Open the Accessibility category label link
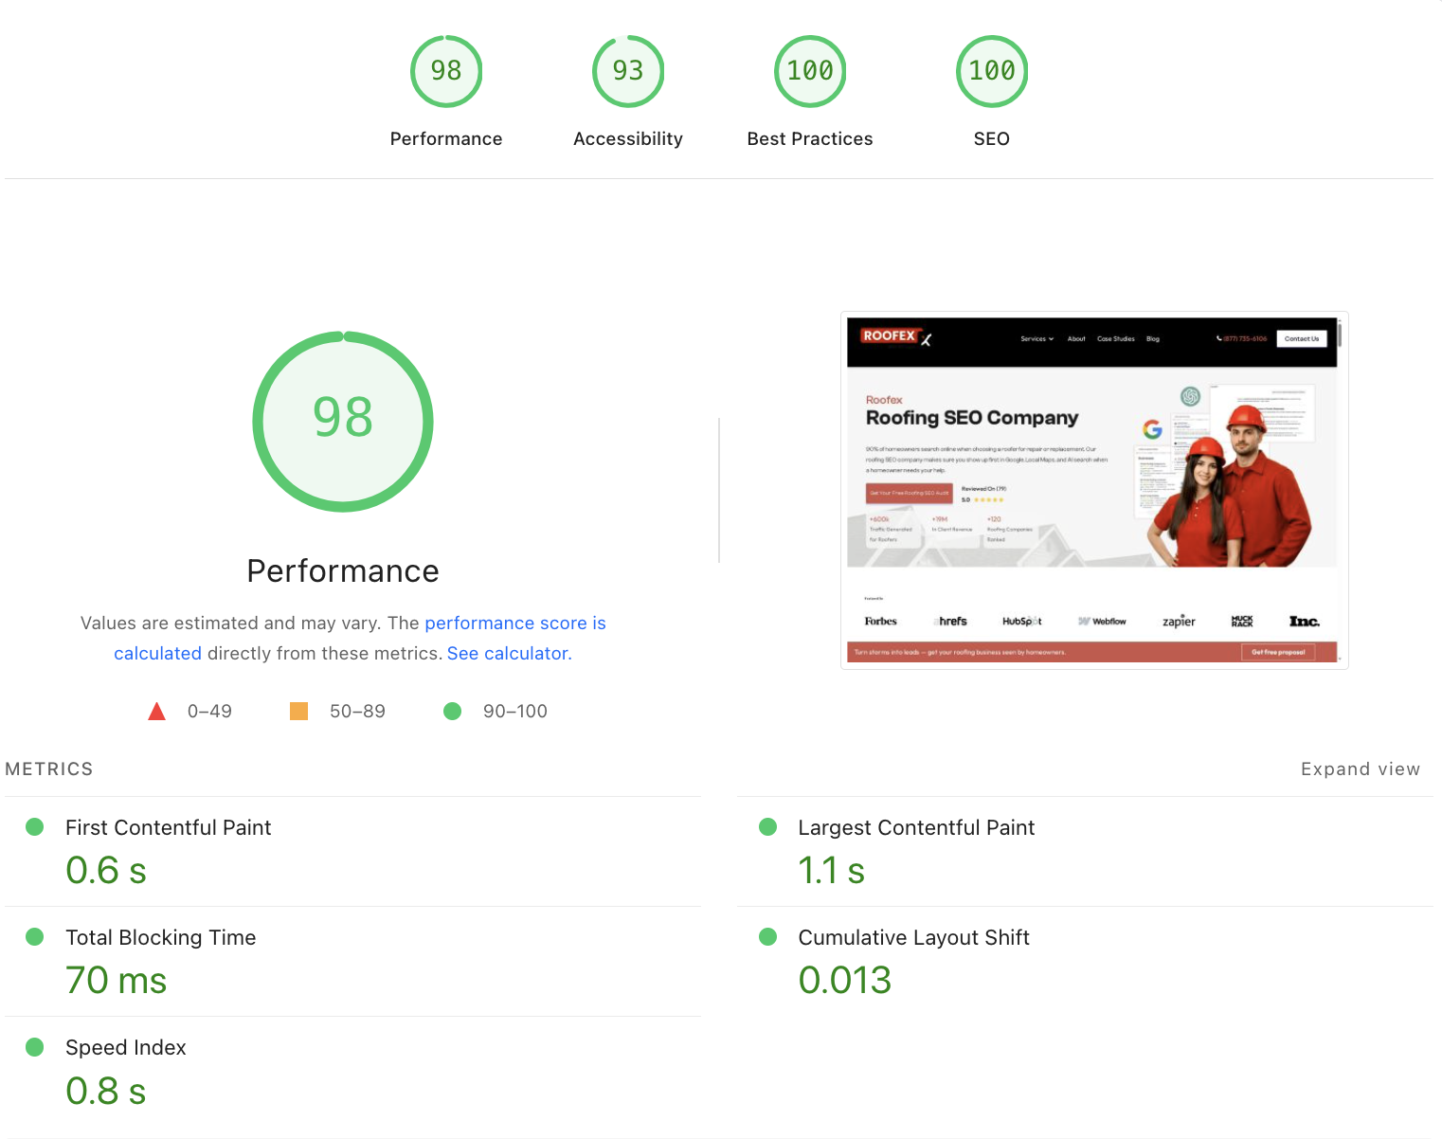 point(628,138)
